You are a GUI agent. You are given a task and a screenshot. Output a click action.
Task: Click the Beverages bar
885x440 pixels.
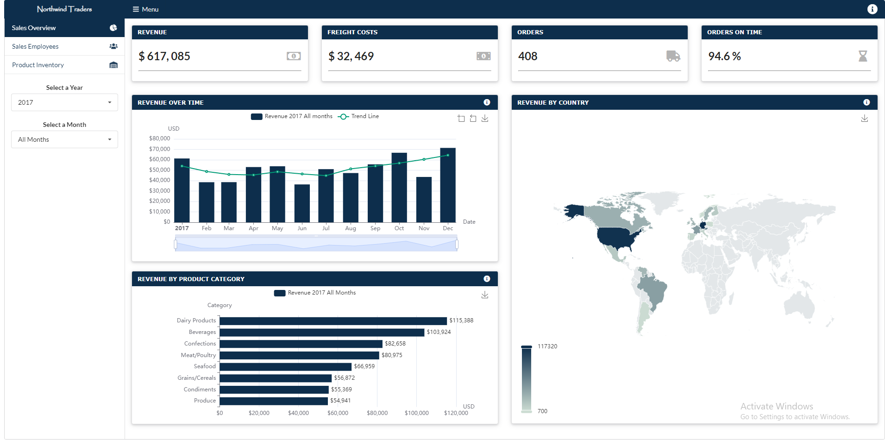coord(322,333)
